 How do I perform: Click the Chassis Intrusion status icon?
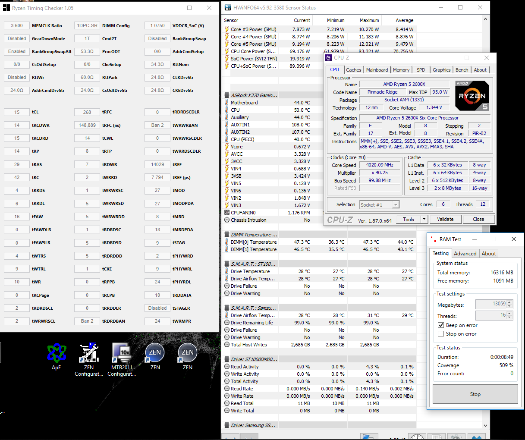(227, 220)
